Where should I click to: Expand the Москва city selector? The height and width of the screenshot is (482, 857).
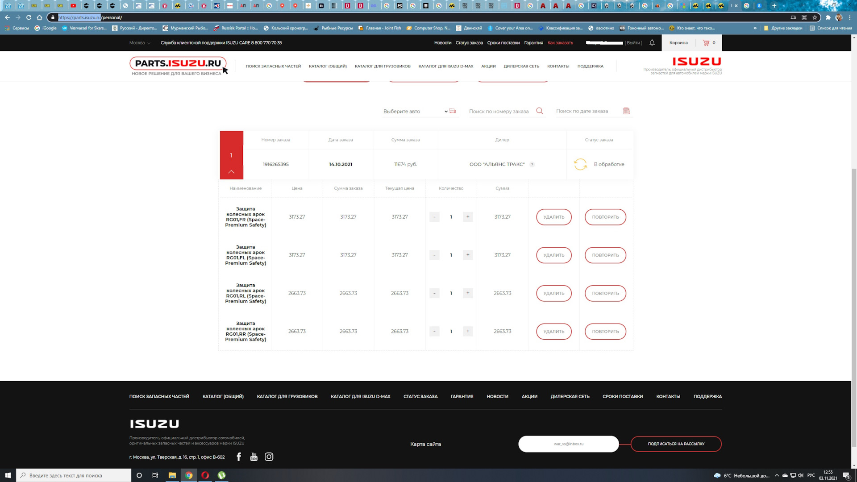click(140, 43)
